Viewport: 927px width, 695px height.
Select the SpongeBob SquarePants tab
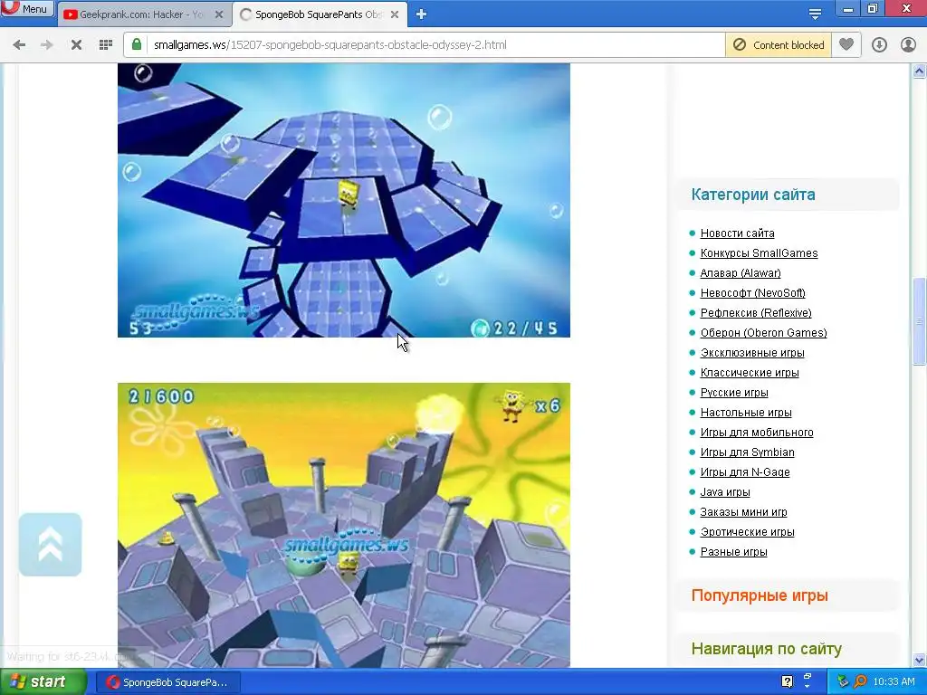320,14
